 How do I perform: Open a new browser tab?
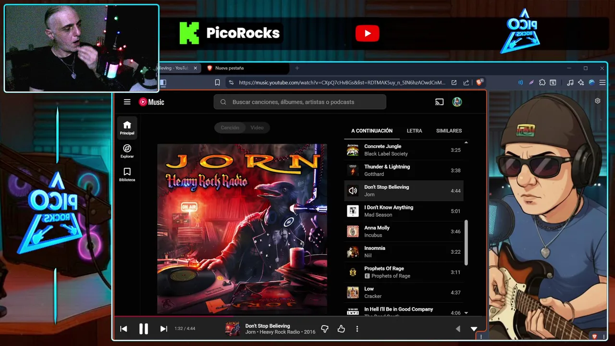pyautogui.click(x=297, y=68)
